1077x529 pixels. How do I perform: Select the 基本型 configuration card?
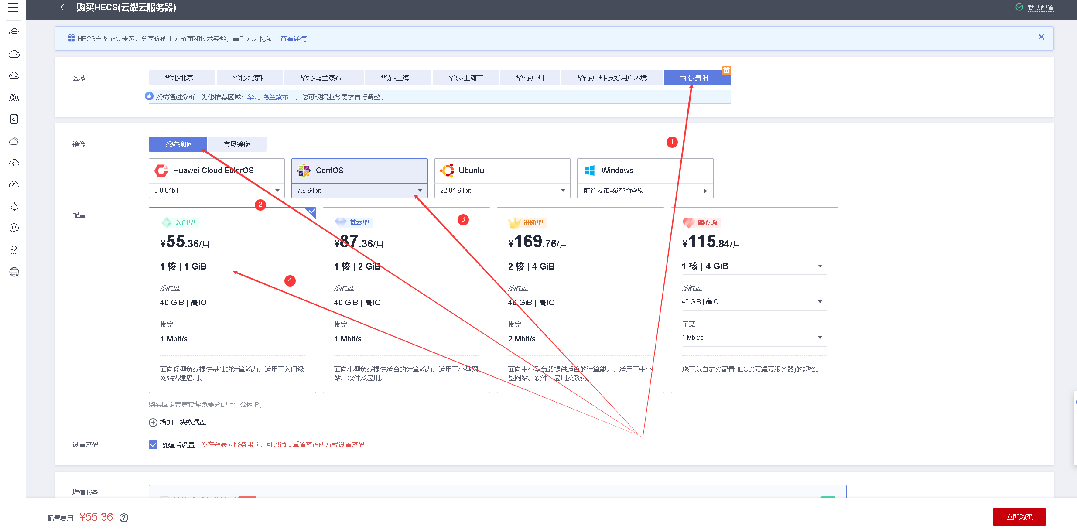(x=406, y=300)
